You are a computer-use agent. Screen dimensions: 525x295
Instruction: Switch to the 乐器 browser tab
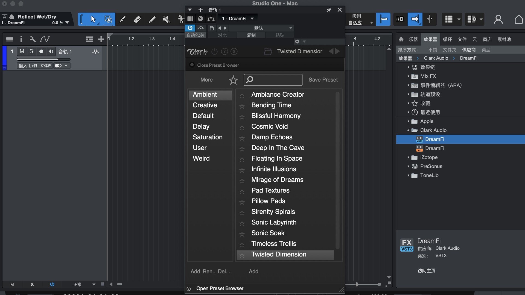click(x=413, y=39)
